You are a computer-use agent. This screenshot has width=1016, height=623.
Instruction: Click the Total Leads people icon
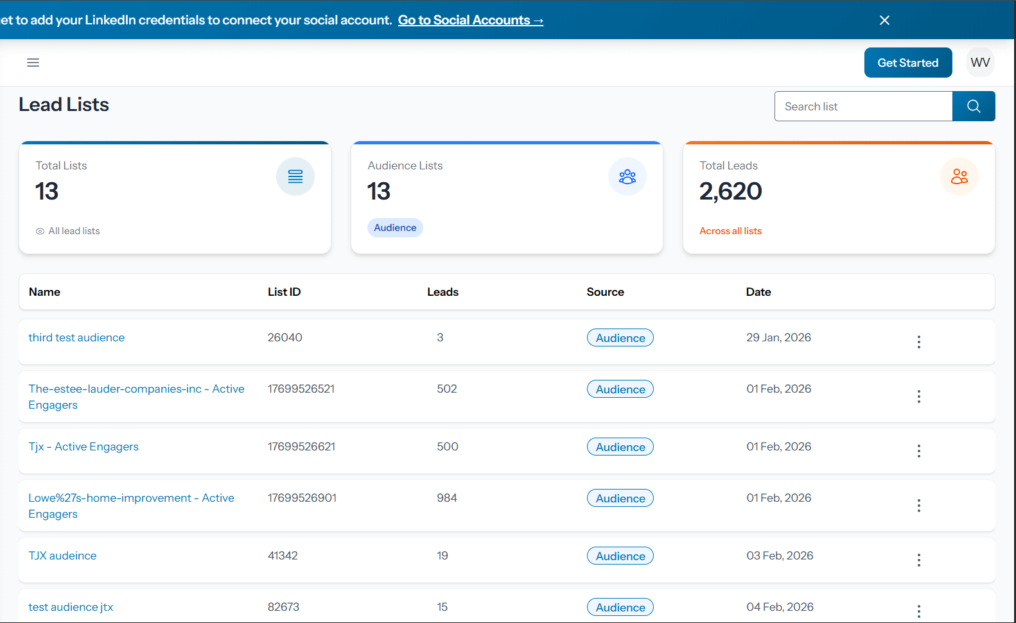click(959, 176)
